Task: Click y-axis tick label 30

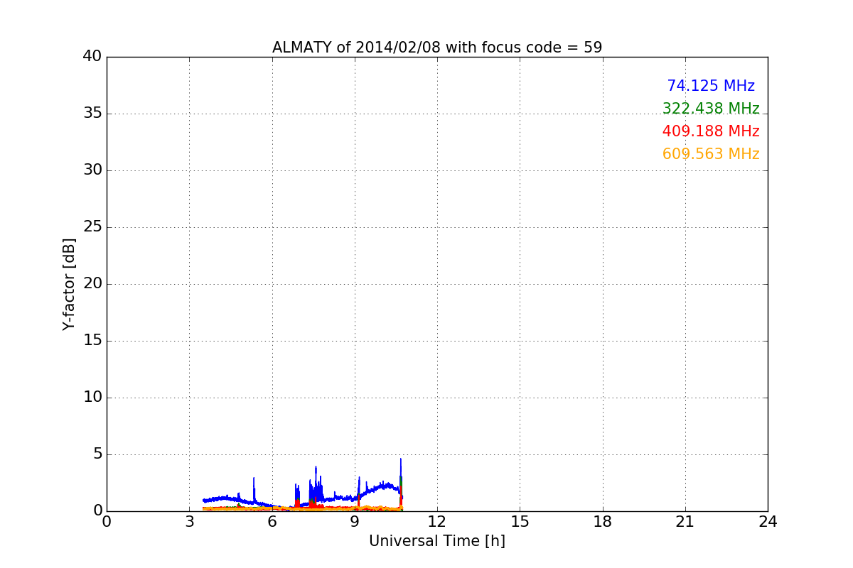Action: pos(92,170)
